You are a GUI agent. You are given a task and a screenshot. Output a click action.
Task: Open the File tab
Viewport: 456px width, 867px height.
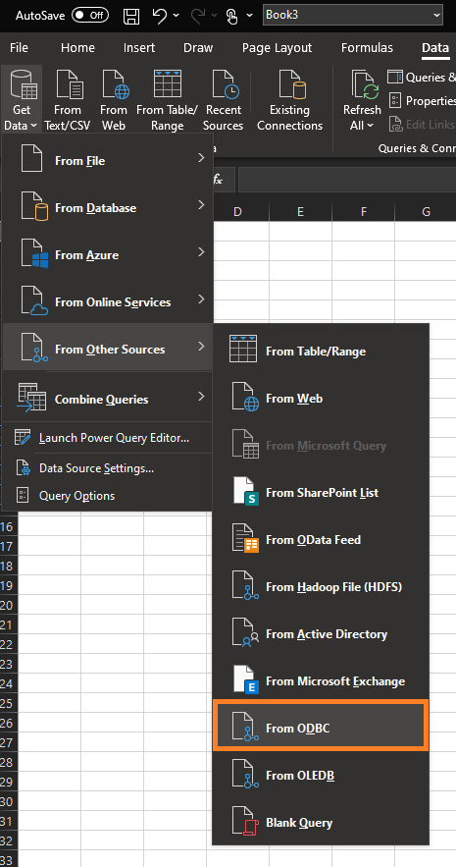(19, 47)
